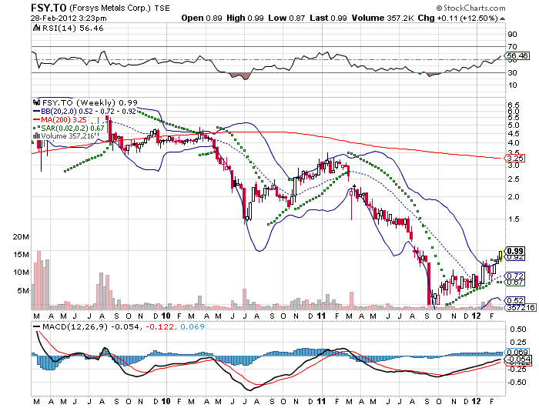Click the MACD(12,26,9) indicator label

[x=75, y=326]
